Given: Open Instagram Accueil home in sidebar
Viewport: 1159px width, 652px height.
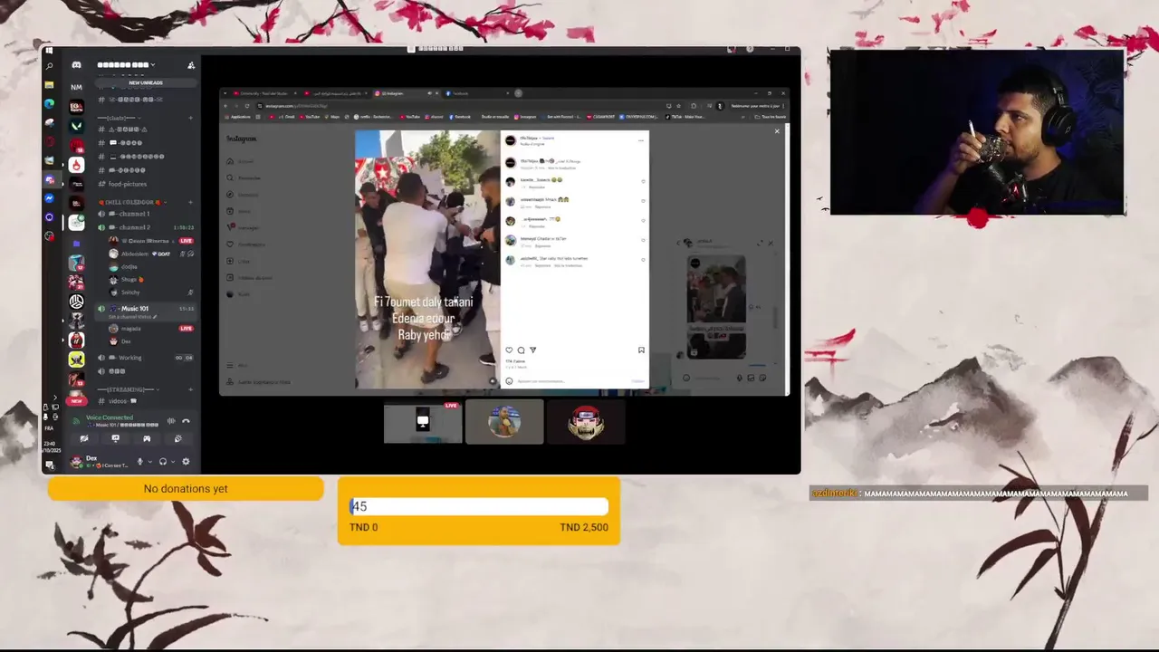Looking at the screenshot, I should 241,161.
